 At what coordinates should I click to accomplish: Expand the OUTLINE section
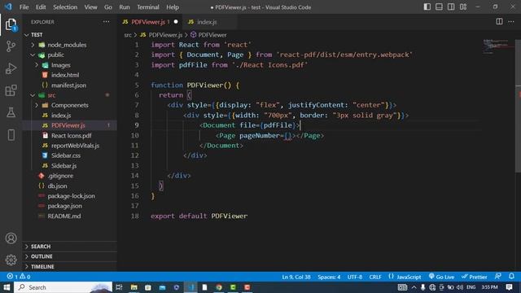coord(69,256)
